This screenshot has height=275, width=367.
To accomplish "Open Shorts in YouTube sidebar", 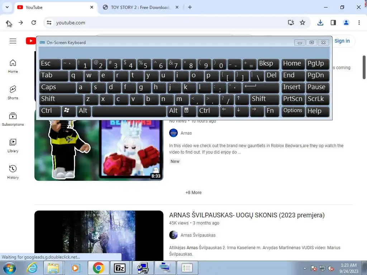I will point(13,93).
